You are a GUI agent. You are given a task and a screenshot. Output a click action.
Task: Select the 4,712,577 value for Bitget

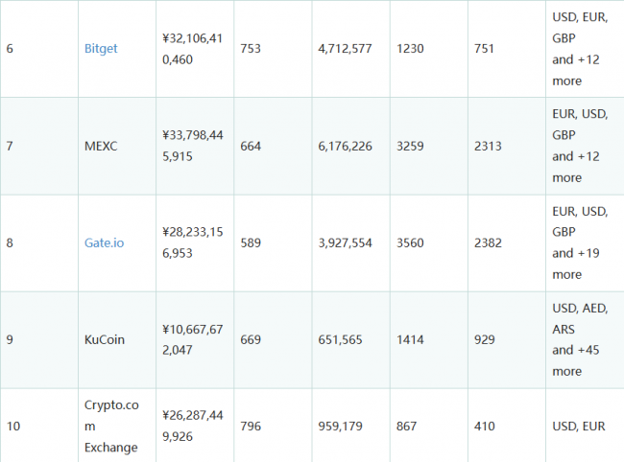pos(345,49)
